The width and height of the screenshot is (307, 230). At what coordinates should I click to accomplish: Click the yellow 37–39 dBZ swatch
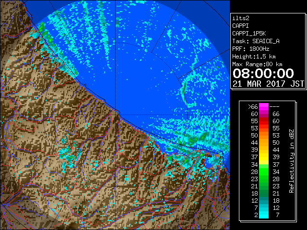[264, 157]
